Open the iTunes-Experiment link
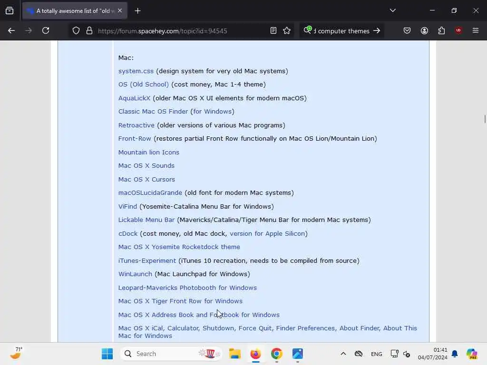The width and height of the screenshot is (487, 365). click(x=147, y=260)
